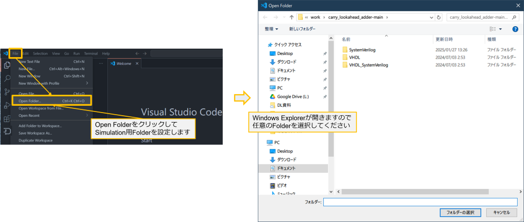
Task: Sort by 名前 column header
Action: click(346, 39)
